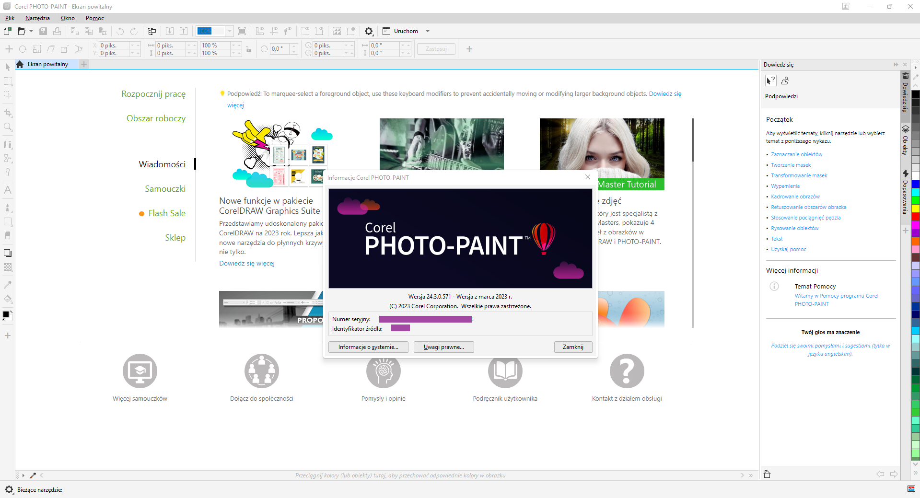Click Zamknij to close the info dialog
The height and width of the screenshot is (498, 920).
pyautogui.click(x=573, y=347)
